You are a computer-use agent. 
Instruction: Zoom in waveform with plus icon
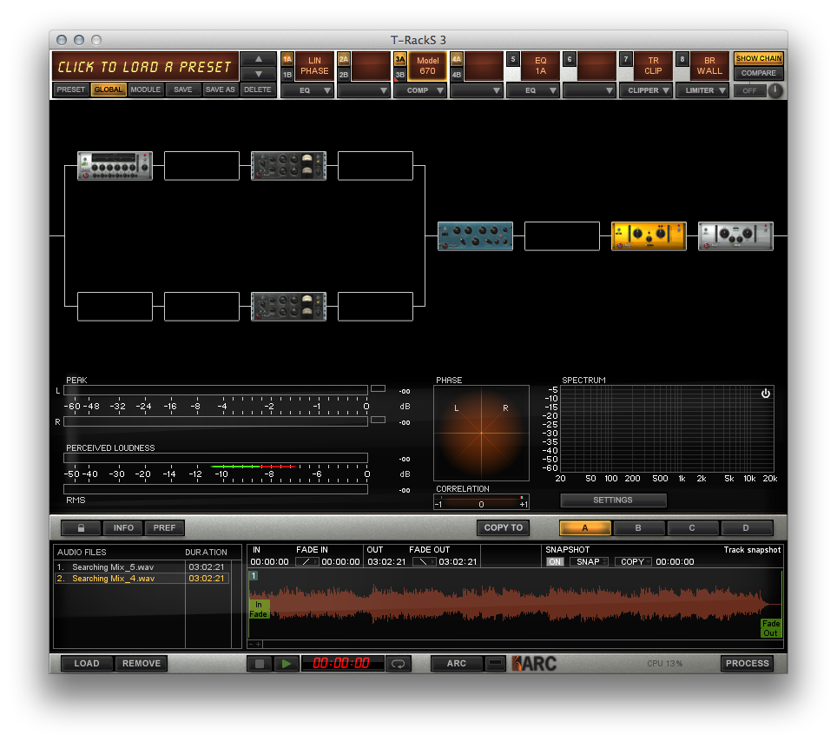click(259, 644)
